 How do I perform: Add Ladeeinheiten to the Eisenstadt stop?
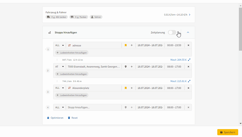[72, 74]
